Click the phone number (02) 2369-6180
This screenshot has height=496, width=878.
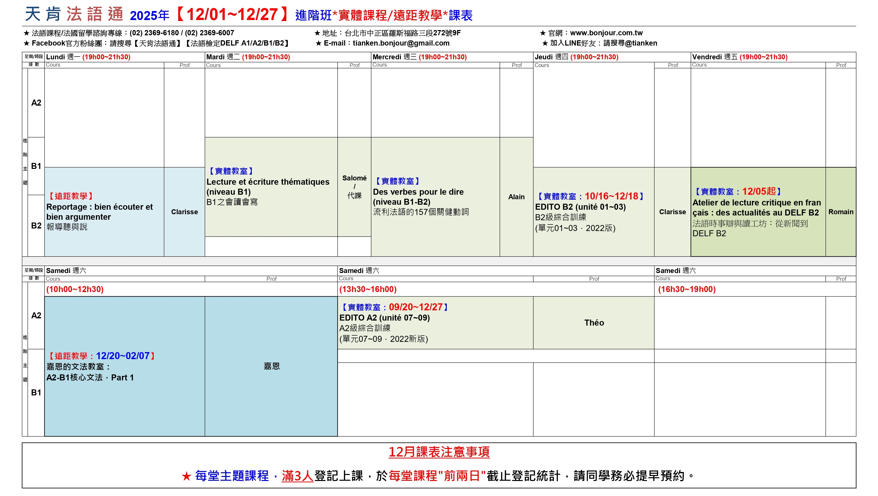point(154,33)
